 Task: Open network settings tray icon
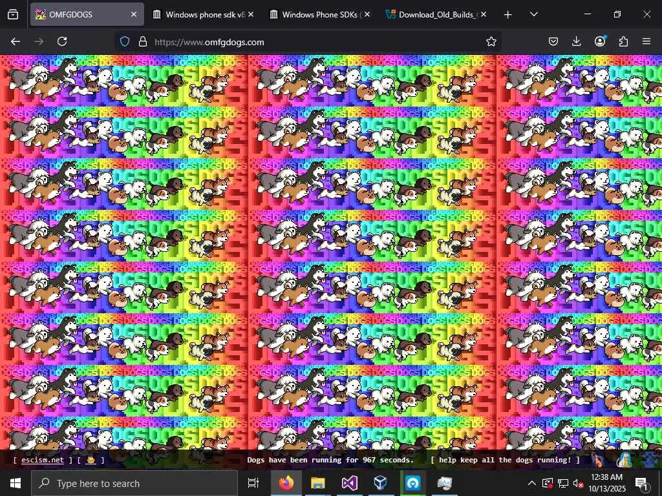563,483
